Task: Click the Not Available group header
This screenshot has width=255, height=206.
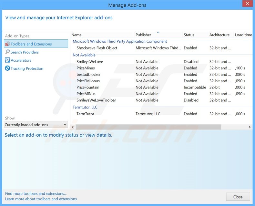Action: point(84,55)
